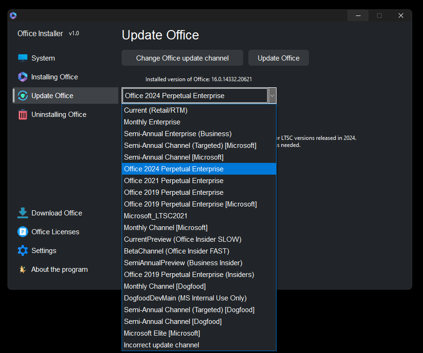Select Microsoft_LTSC2021 entry

click(x=199, y=216)
